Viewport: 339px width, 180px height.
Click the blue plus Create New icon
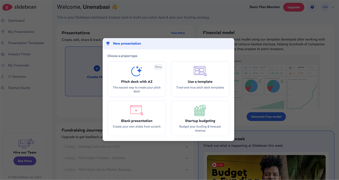tap(97, 68)
